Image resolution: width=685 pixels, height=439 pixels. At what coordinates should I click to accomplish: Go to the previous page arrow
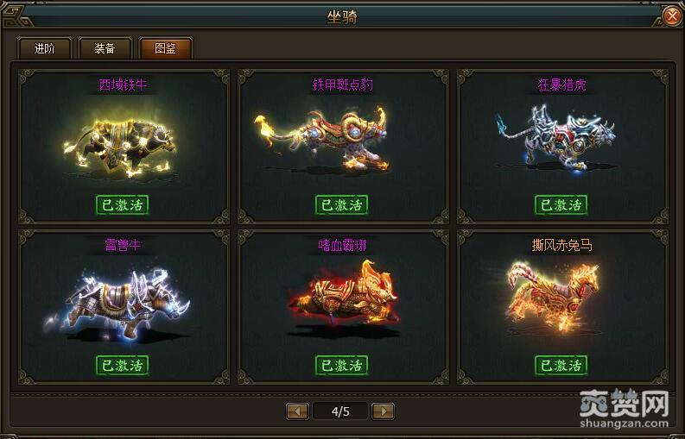297,411
